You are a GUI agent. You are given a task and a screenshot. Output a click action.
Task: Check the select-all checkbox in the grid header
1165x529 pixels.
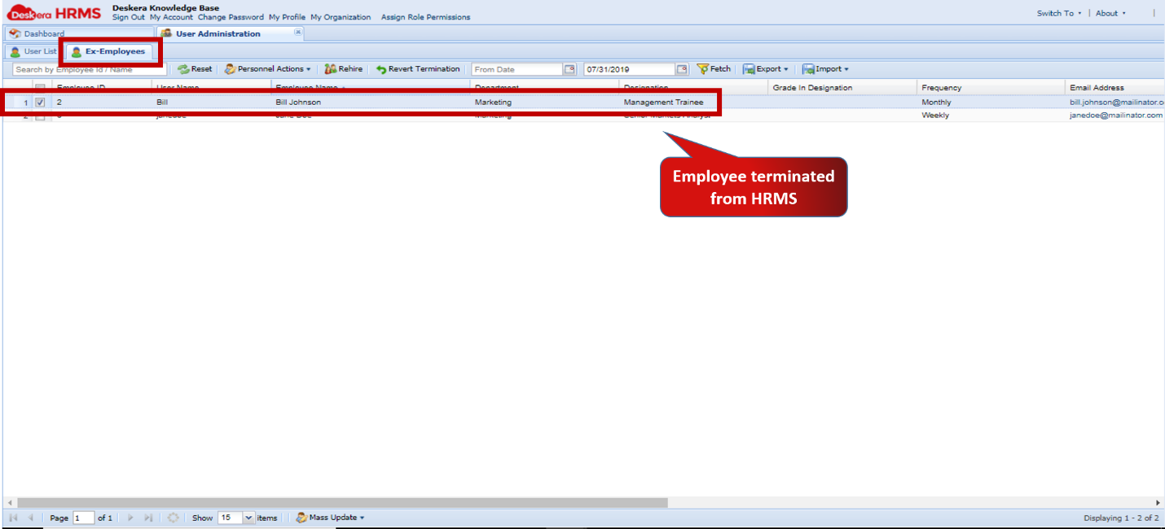[40, 87]
